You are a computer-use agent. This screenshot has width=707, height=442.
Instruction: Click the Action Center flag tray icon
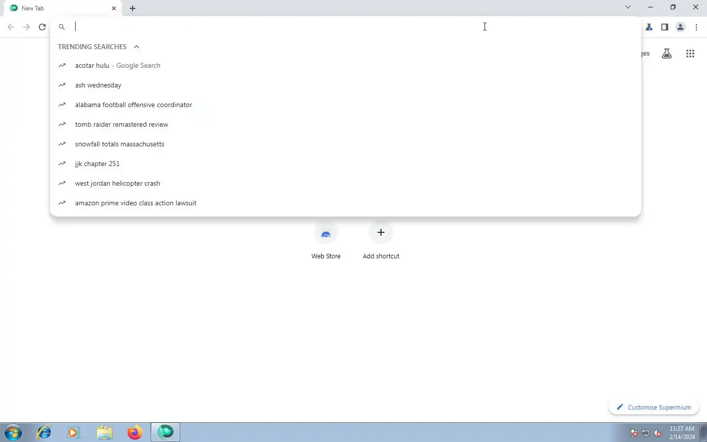click(634, 433)
